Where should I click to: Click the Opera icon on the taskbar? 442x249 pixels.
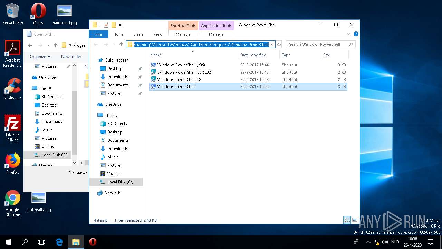pos(93,242)
